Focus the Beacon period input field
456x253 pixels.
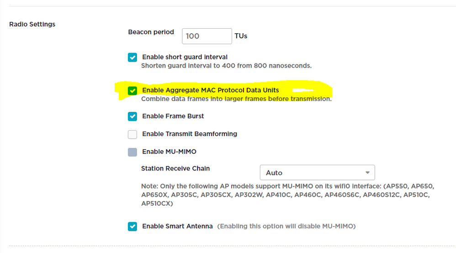click(x=207, y=36)
